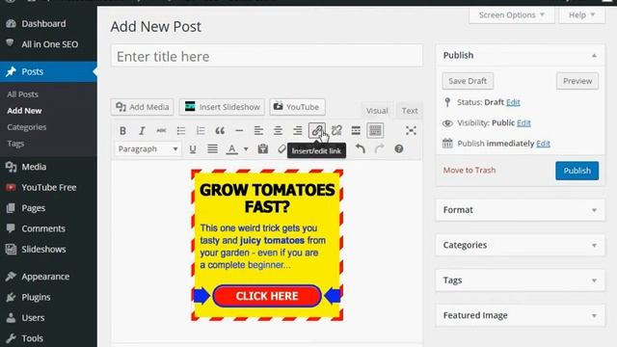Viewport: 617px width, 347px height.
Task: Align text left
Action: [258, 131]
